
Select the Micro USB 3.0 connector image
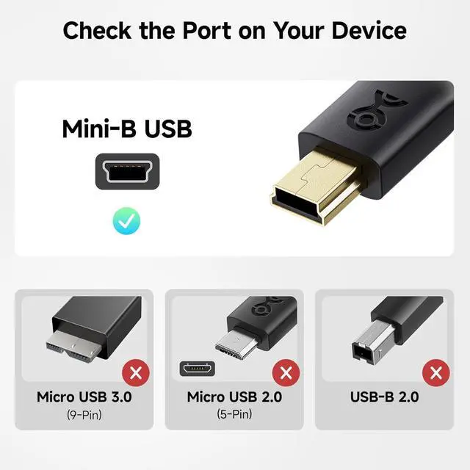[x=95, y=328]
